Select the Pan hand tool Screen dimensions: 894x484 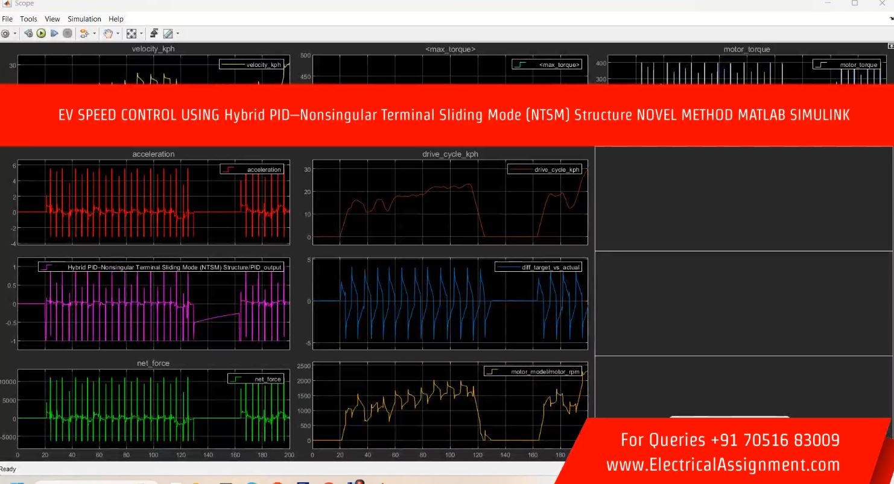click(108, 34)
